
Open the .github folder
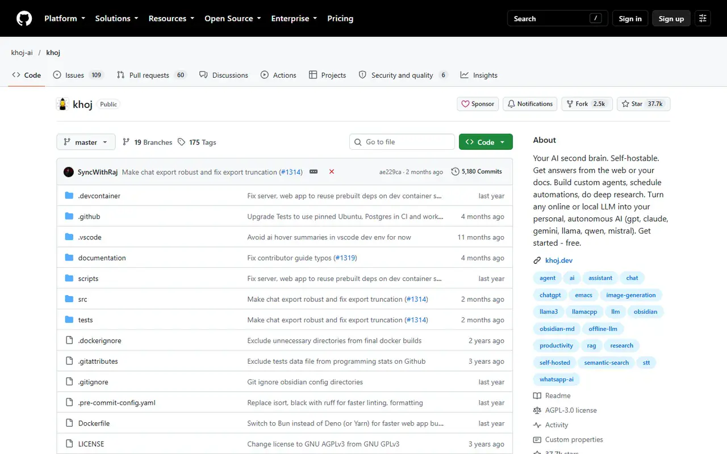click(89, 216)
